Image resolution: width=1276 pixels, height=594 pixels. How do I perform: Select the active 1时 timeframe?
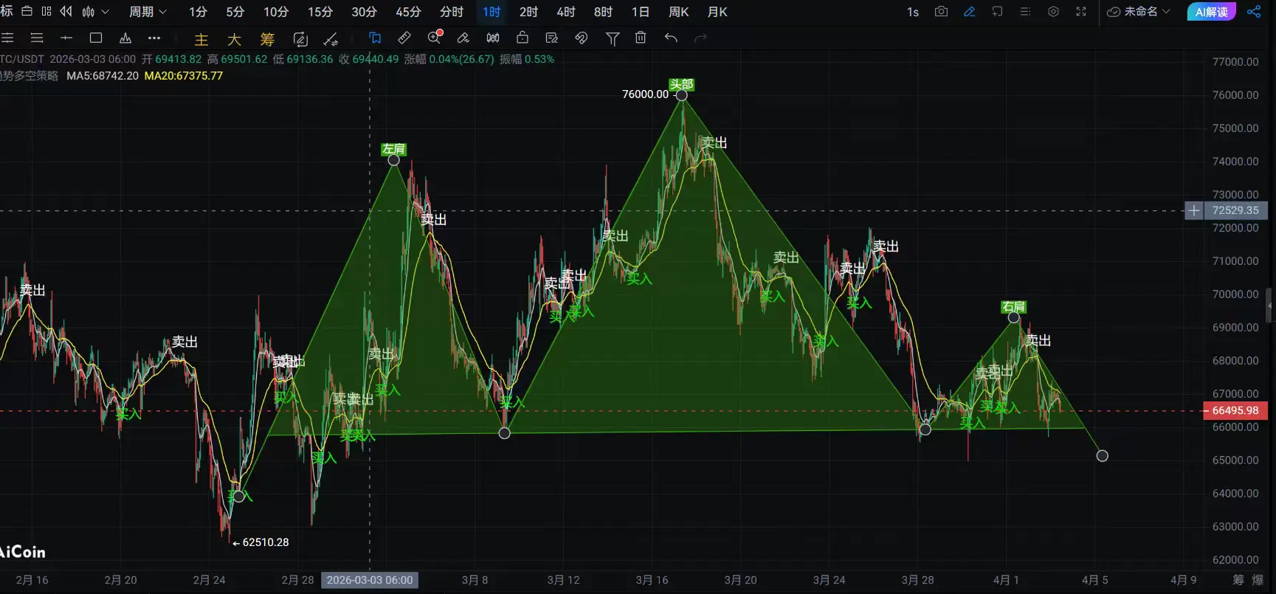click(x=492, y=12)
